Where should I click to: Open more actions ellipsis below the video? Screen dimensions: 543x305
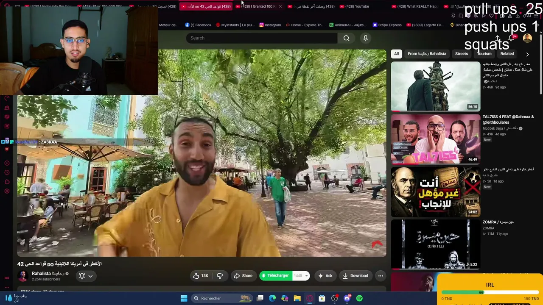pyautogui.click(x=381, y=276)
